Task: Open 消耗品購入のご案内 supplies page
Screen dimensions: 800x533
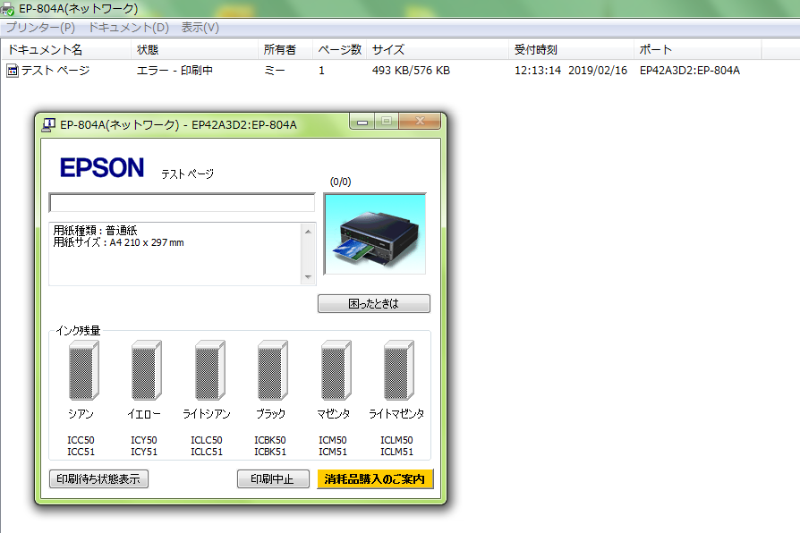Action: (375, 479)
